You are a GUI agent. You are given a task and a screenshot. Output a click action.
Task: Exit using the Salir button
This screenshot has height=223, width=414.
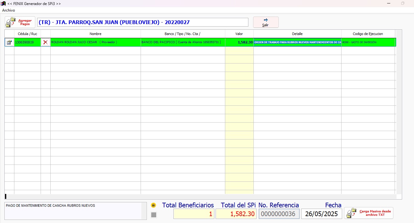[266, 22]
